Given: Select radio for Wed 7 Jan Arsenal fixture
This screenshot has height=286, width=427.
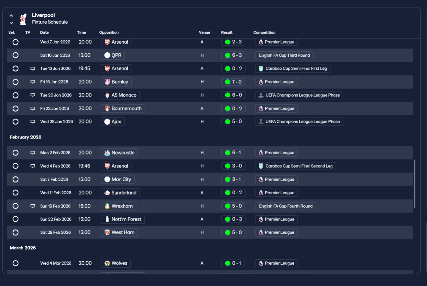Looking at the screenshot, I should (x=15, y=42).
